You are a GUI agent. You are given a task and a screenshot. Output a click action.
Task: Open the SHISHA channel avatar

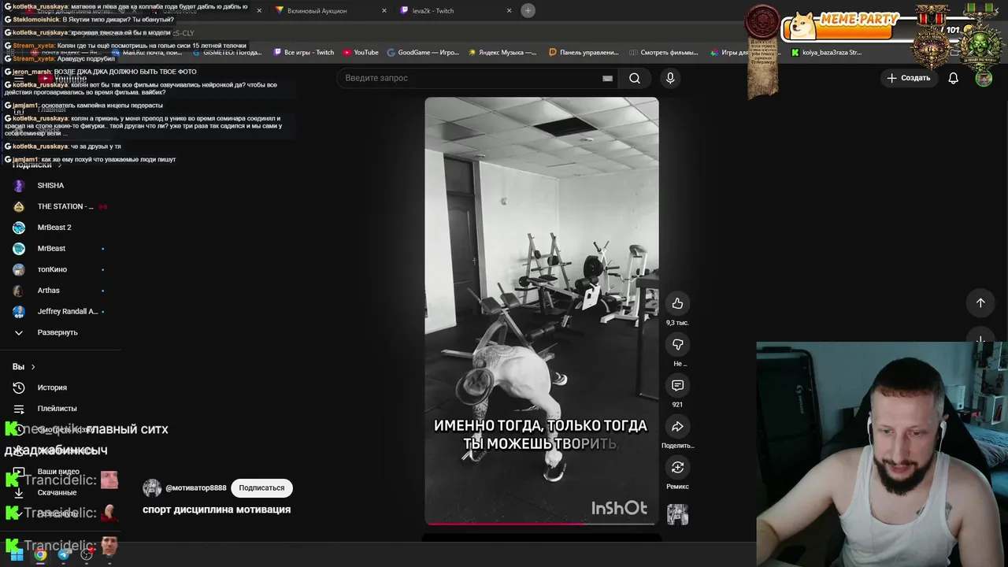pyautogui.click(x=19, y=186)
